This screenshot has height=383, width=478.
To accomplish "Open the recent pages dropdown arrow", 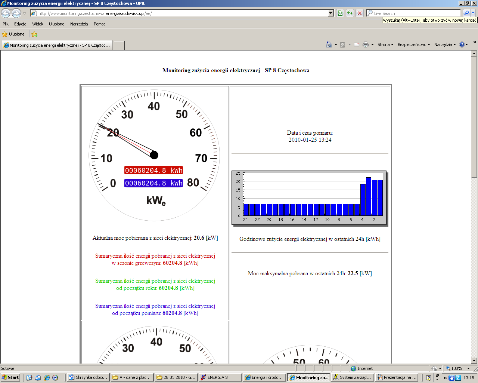I will click(x=25, y=13).
